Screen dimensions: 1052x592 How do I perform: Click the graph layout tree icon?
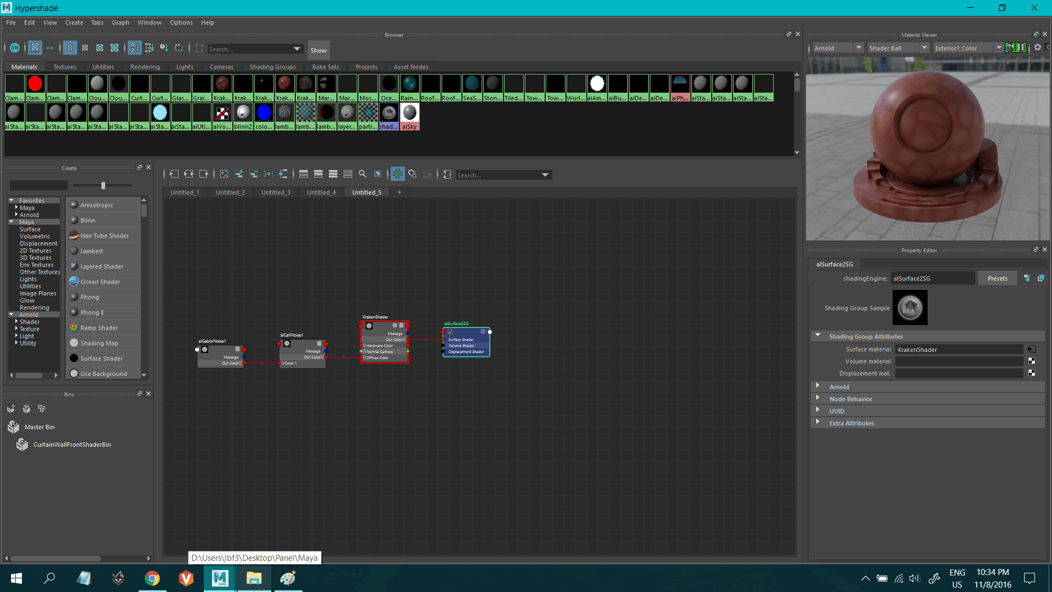tap(283, 174)
